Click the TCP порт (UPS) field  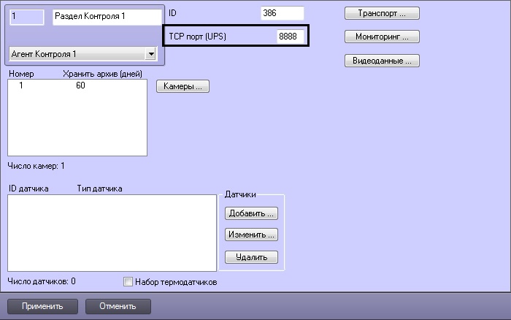pos(290,36)
